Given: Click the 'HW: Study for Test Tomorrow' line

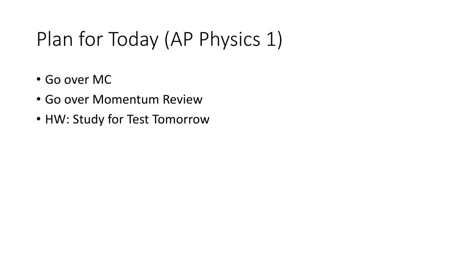Looking at the screenshot, I should [x=127, y=120].
